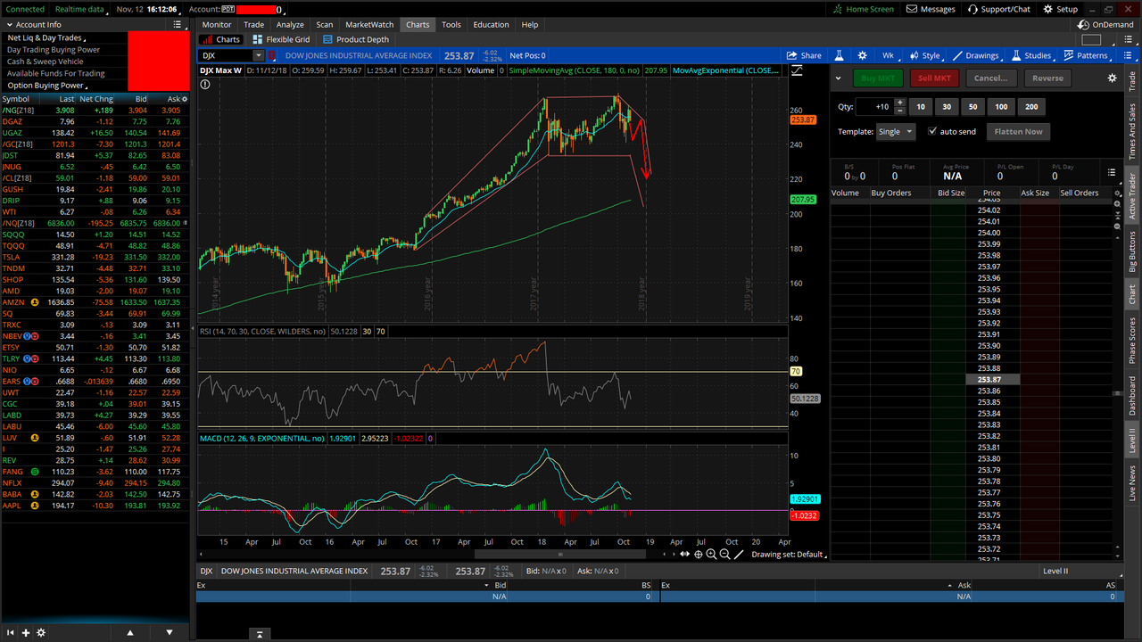Open Messages envelope
Image resolution: width=1142 pixels, height=642 pixels.
tap(931, 9)
